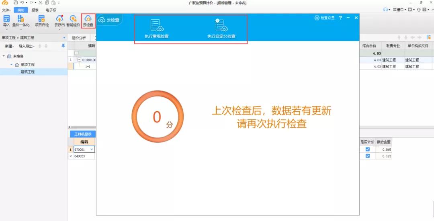Collapse the 未命名 project tree node

click(x=4, y=56)
